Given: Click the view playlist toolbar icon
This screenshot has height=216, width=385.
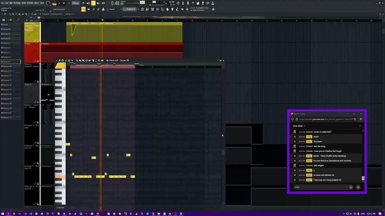Looking at the screenshot, I should tap(143, 9).
